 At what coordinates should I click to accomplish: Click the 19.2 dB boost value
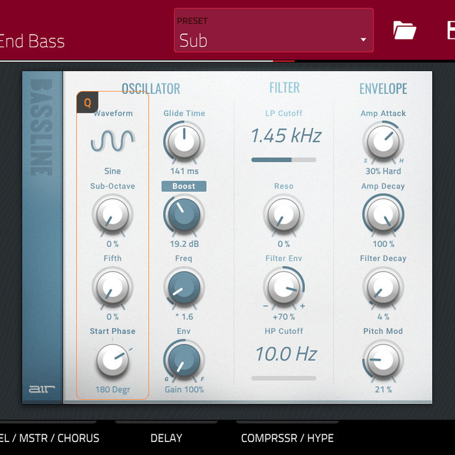point(185,244)
